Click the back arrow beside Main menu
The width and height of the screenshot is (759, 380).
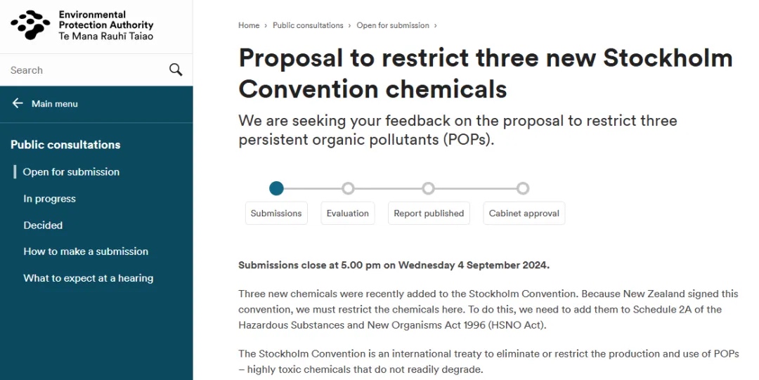18,103
